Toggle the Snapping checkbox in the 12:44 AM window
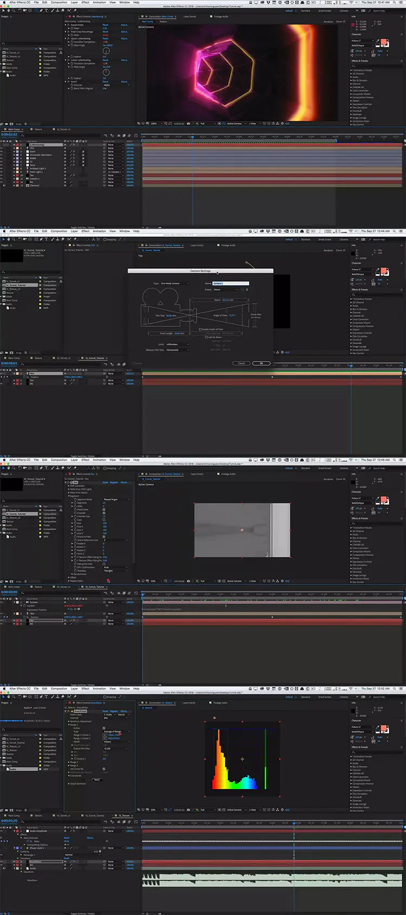Viewport: 406px width, 915px height. [104, 239]
